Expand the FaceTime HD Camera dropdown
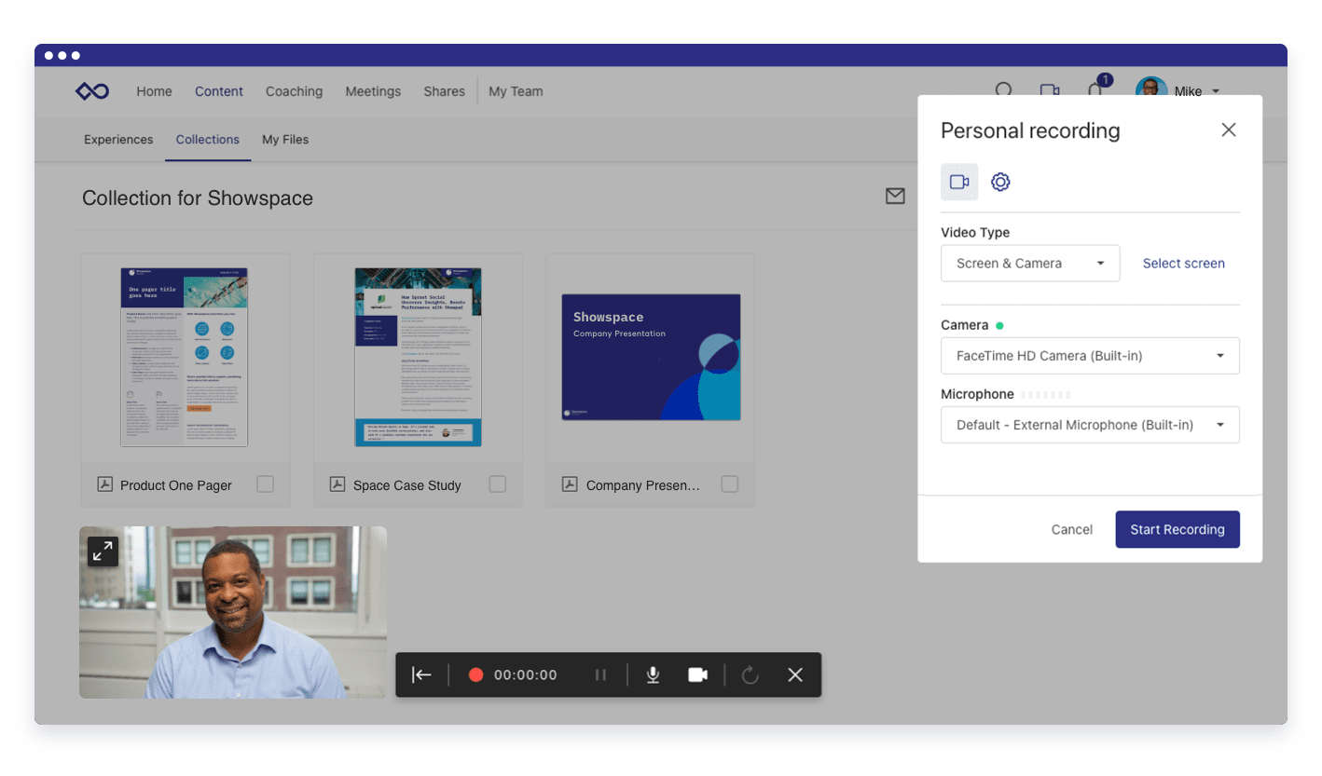Image resolution: width=1322 pixels, height=776 pixels. click(x=1089, y=356)
